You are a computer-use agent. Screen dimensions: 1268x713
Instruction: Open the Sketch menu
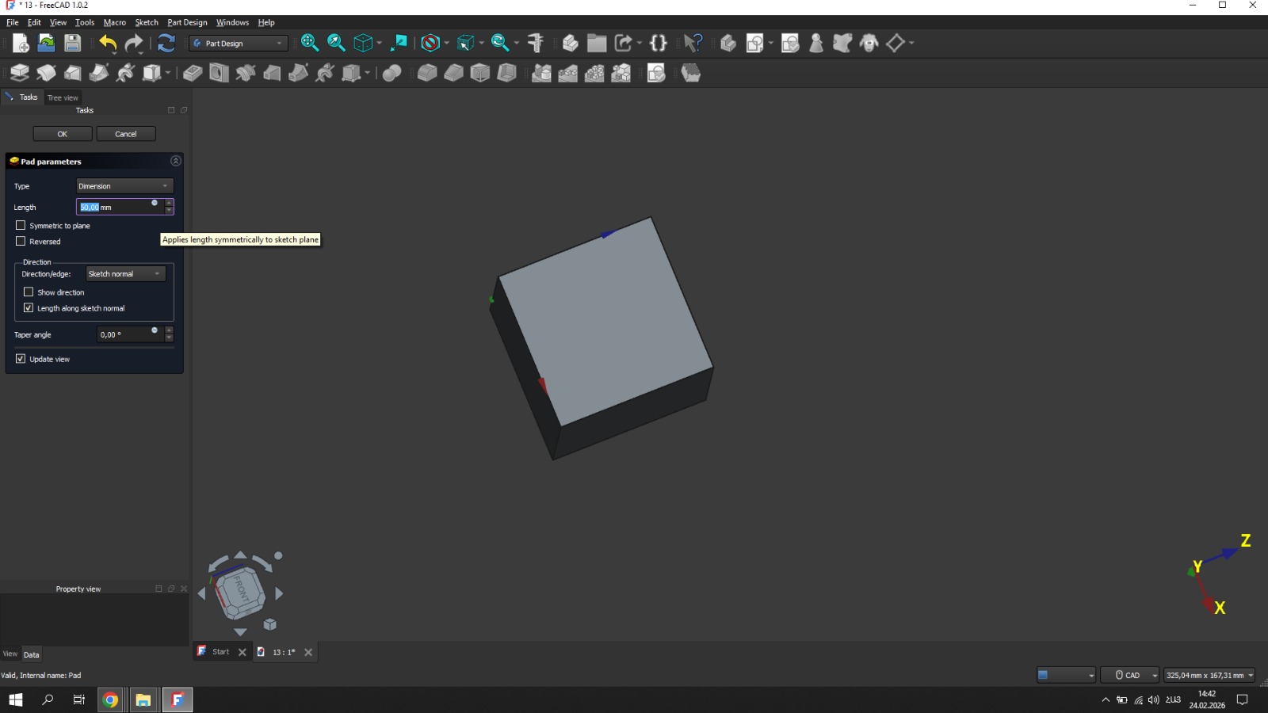click(x=147, y=22)
